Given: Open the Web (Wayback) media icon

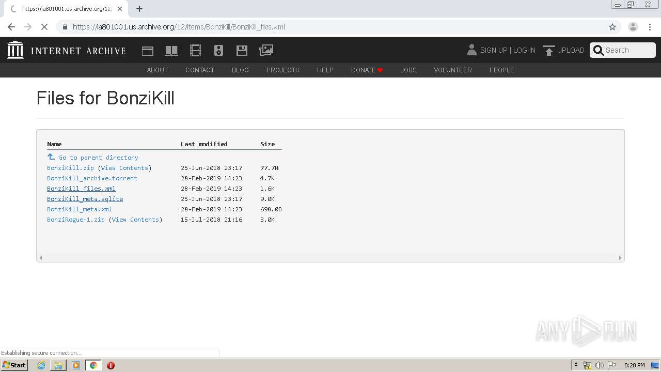Looking at the screenshot, I should pyautogui.click(x=148, y=50).
